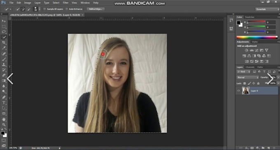Expand the status bar info arrow
Screen dimensions: 280x150
coord(59,148)
